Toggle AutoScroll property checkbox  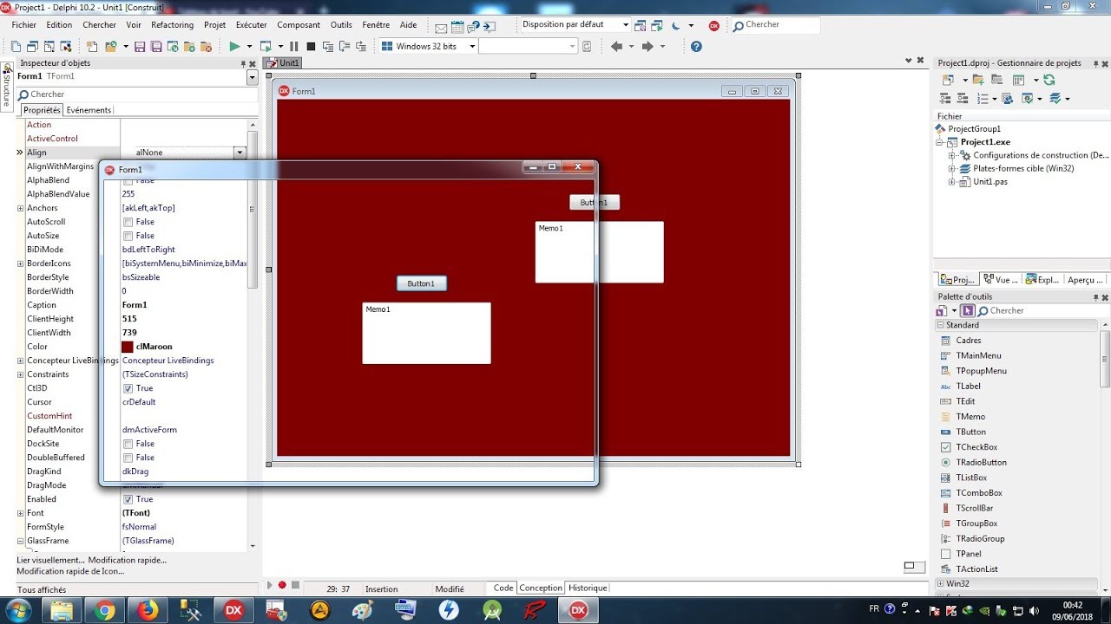tap(128, 222)
